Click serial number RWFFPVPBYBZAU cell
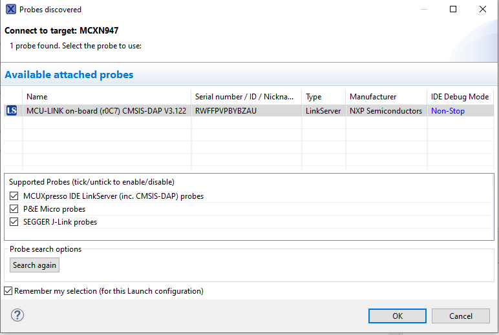499x335 pixels. (x=226, y=111)
